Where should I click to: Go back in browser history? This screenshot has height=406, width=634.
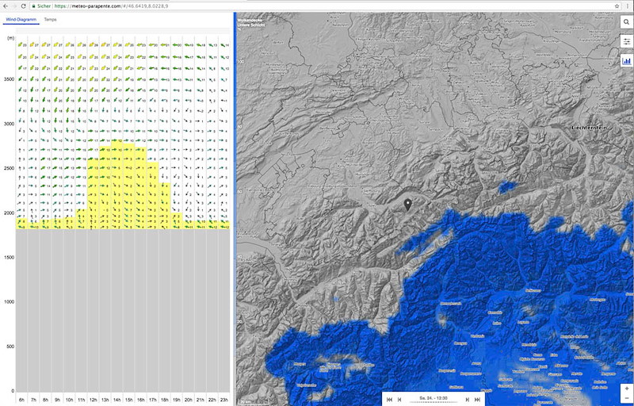5,6
